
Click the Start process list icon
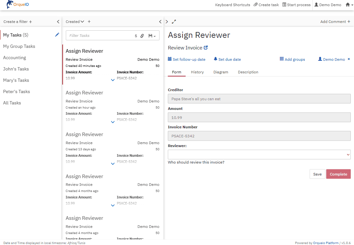pyautogui.click(x=284, y=5)
